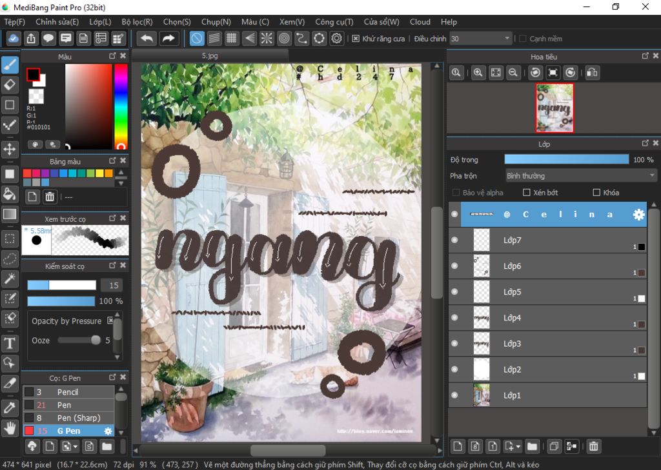Open the Công cụ(T) menu
The height and width of the screenshot is (470, 661).
334,22
